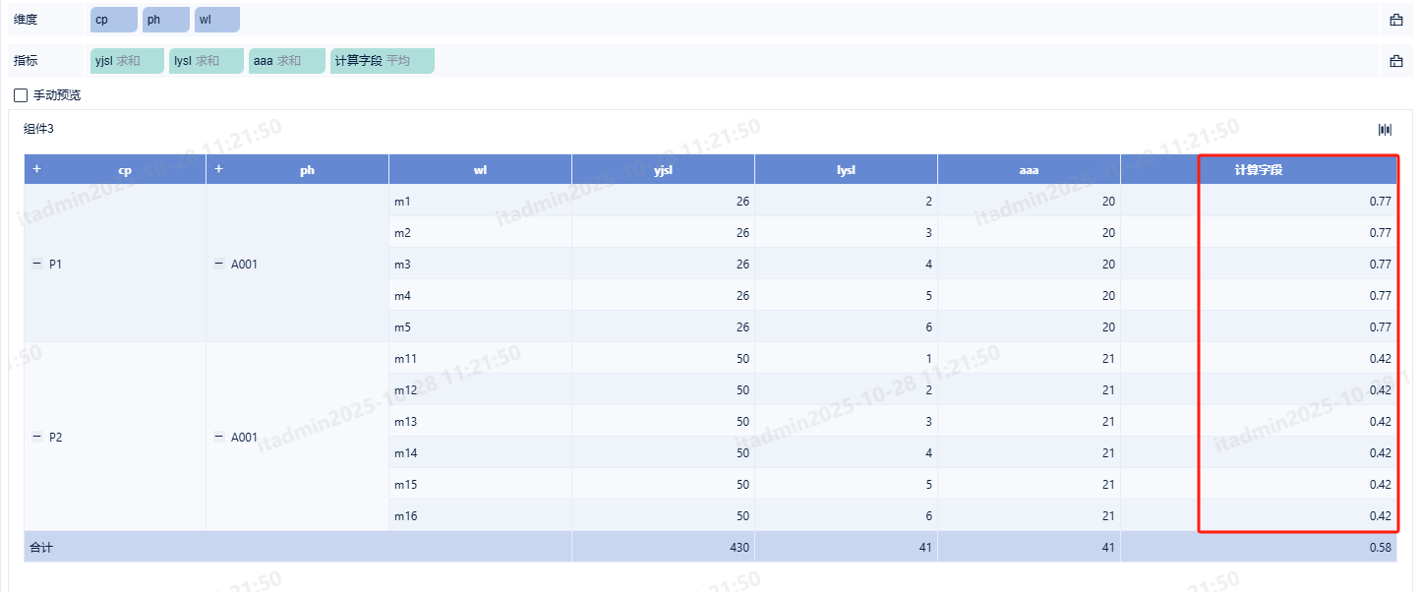Click the 合计 total row label
The width and height of the screenshot is (1421, 592).
coord(41,547)
